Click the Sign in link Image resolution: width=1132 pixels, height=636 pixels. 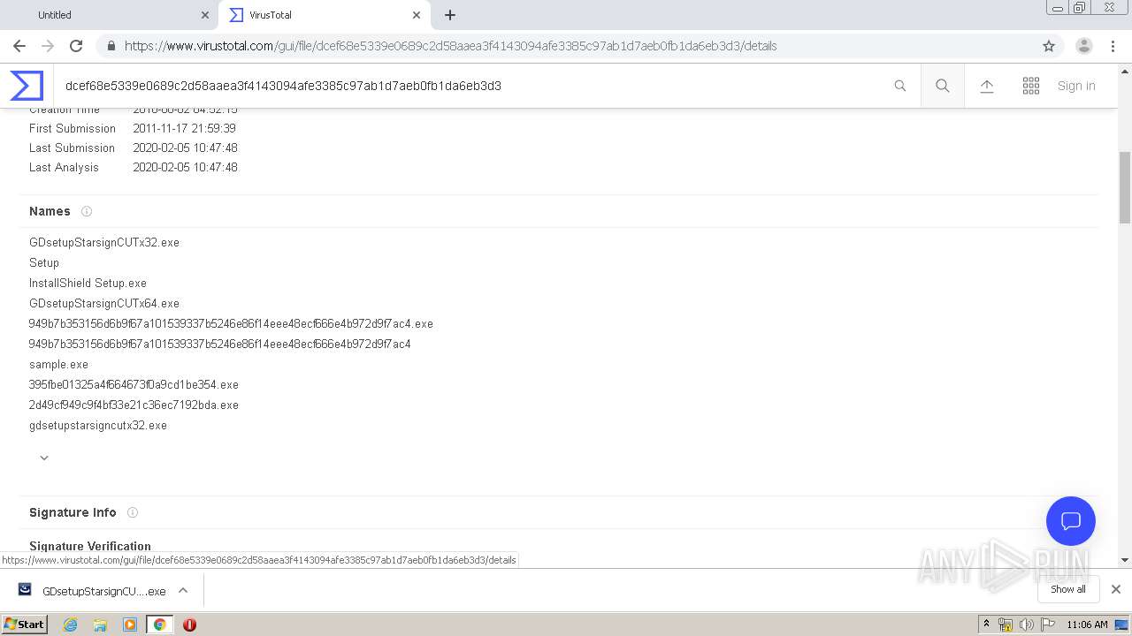coord(1076,86)
